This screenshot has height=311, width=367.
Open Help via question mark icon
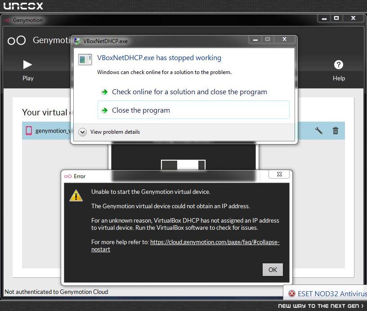[x=339, y=65]
